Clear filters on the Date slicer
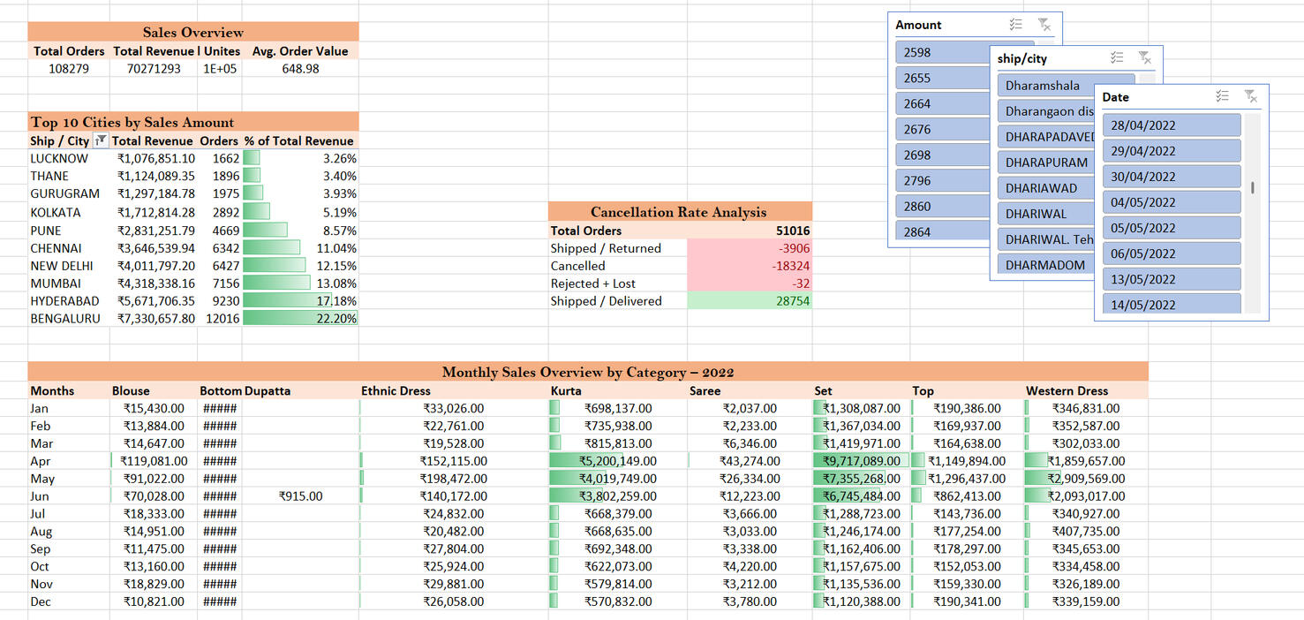 coord(1250,96)
